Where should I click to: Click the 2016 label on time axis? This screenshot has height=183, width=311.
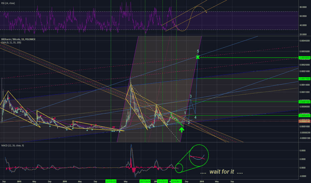click(x=65, y=181)
